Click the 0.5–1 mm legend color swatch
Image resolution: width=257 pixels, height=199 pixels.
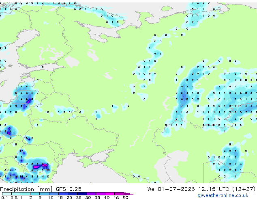[16, 194]
